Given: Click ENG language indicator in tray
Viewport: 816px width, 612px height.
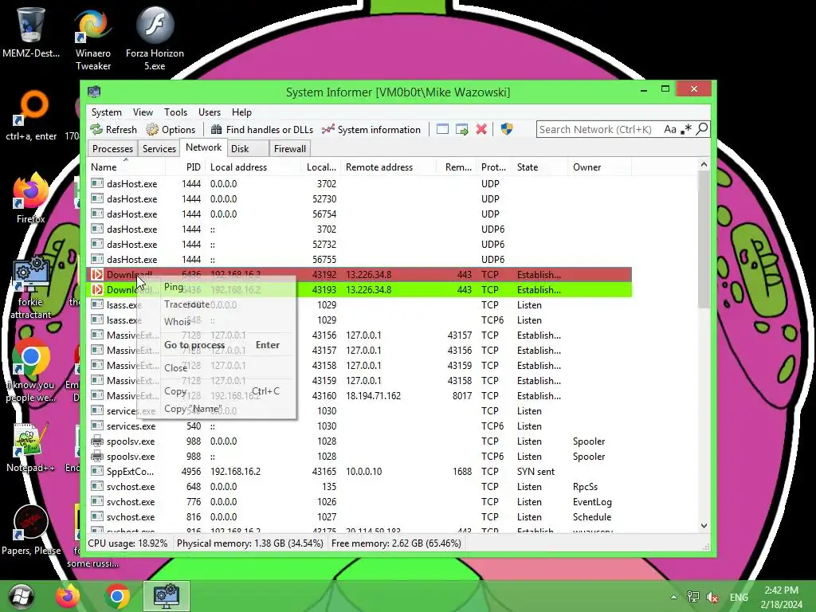Looking at the screenshot, I should tap(739, 597).
